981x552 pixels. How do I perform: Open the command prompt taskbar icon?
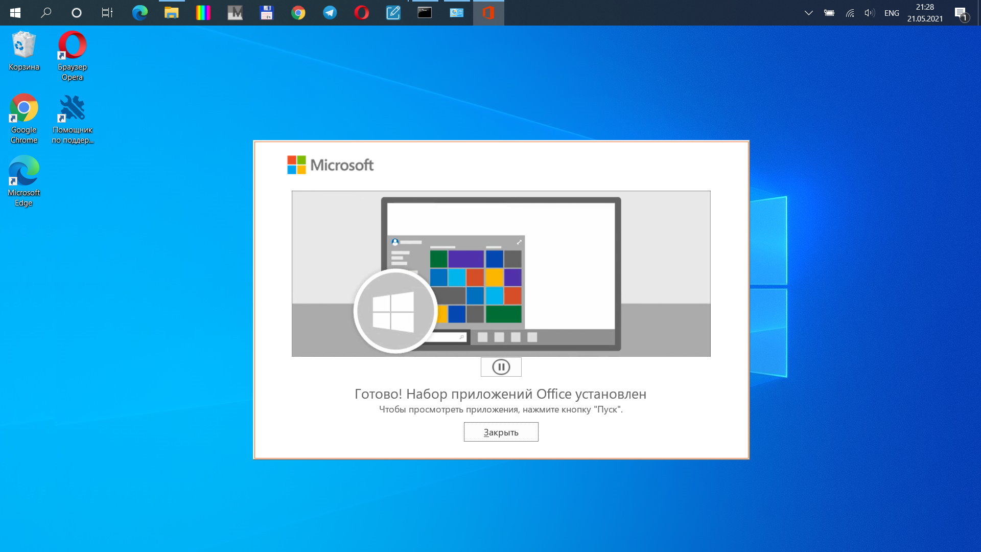[425, 13]
